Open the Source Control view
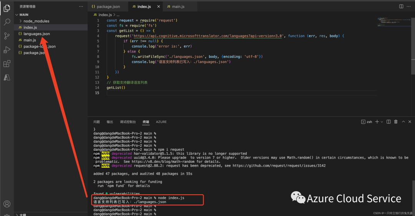The width and height of the screenshot is (415, 216). pos(7,36)
